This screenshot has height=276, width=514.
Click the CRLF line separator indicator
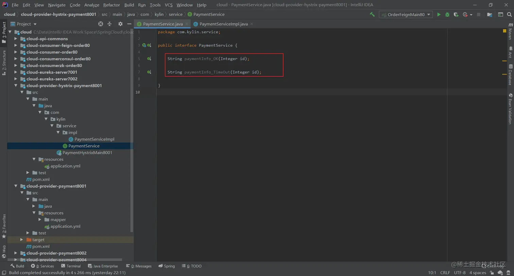(445, 273)
